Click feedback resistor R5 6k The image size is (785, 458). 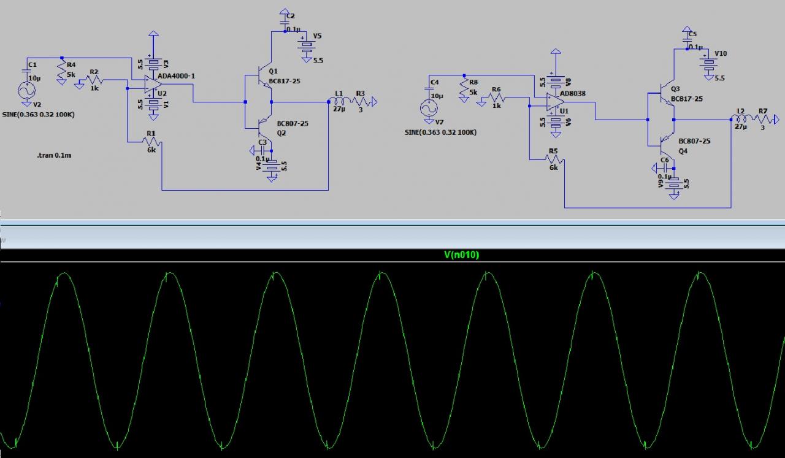(553, 159)
